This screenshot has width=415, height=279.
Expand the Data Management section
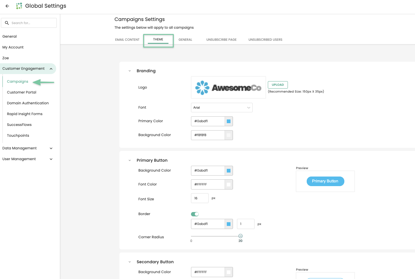pos(28,148)
